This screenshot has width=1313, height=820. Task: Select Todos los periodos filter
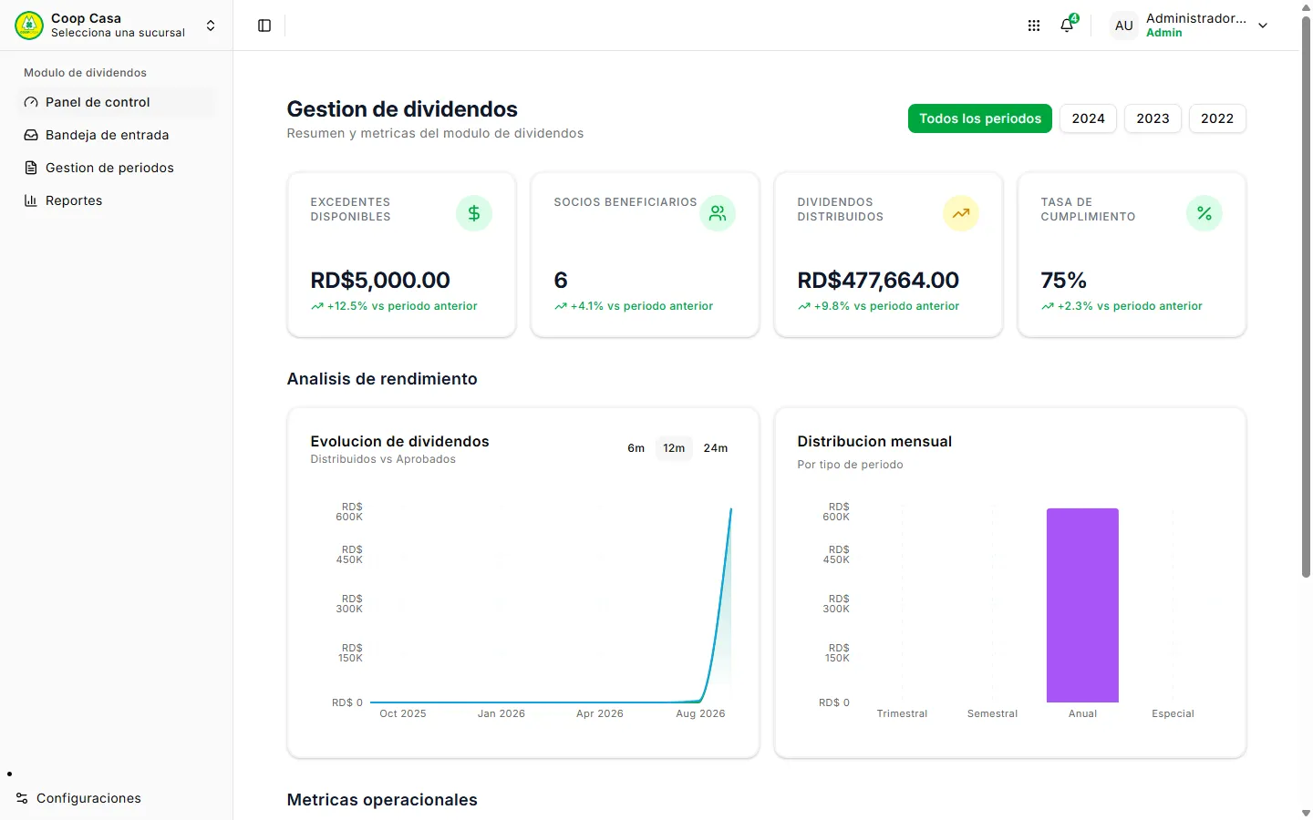point(980,118)
